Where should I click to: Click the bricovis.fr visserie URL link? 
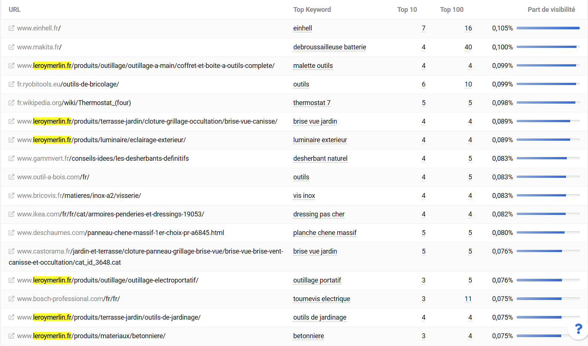click(79, 196)
